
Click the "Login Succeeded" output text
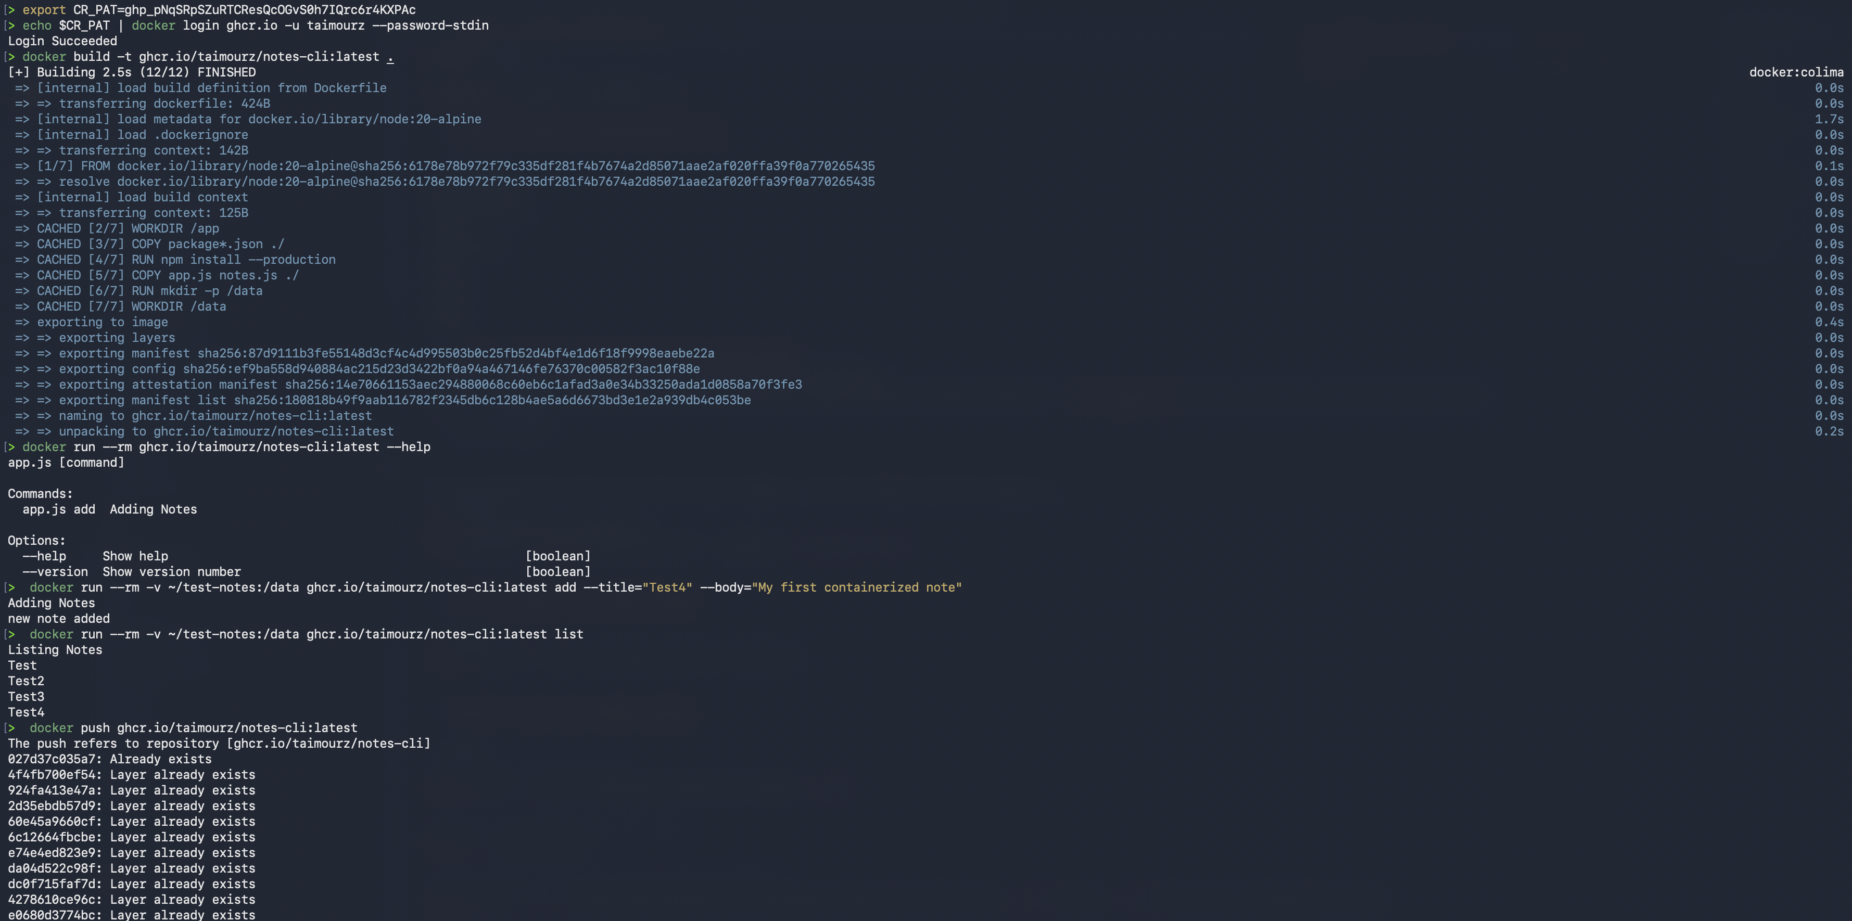coord(62,41)
